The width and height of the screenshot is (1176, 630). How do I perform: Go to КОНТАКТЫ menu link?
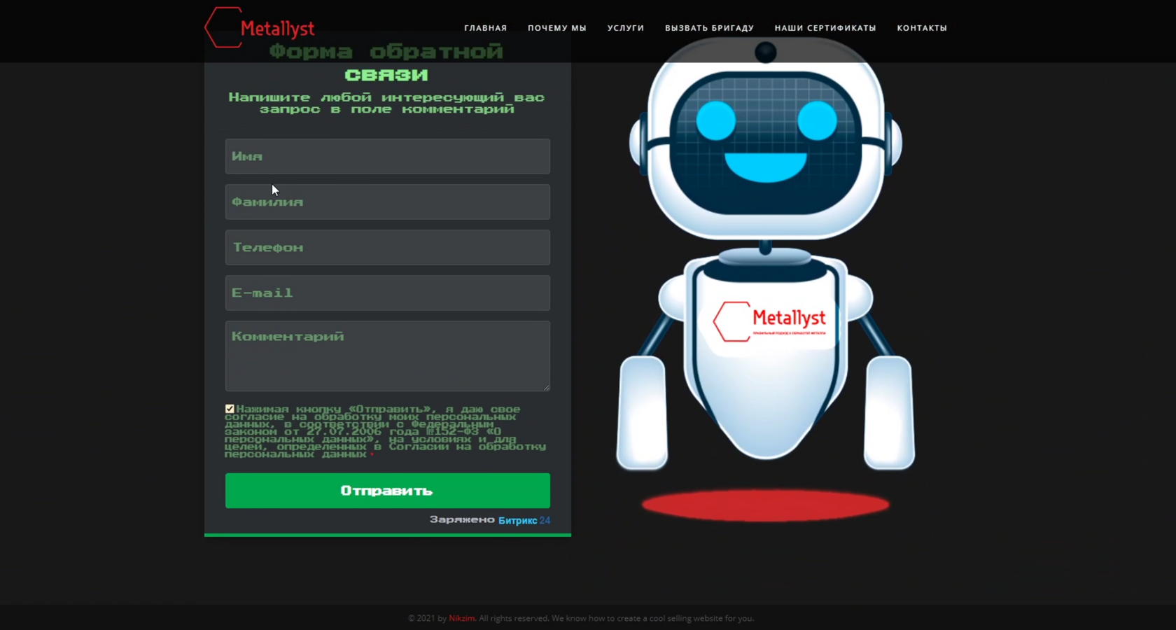coord(922,28)
